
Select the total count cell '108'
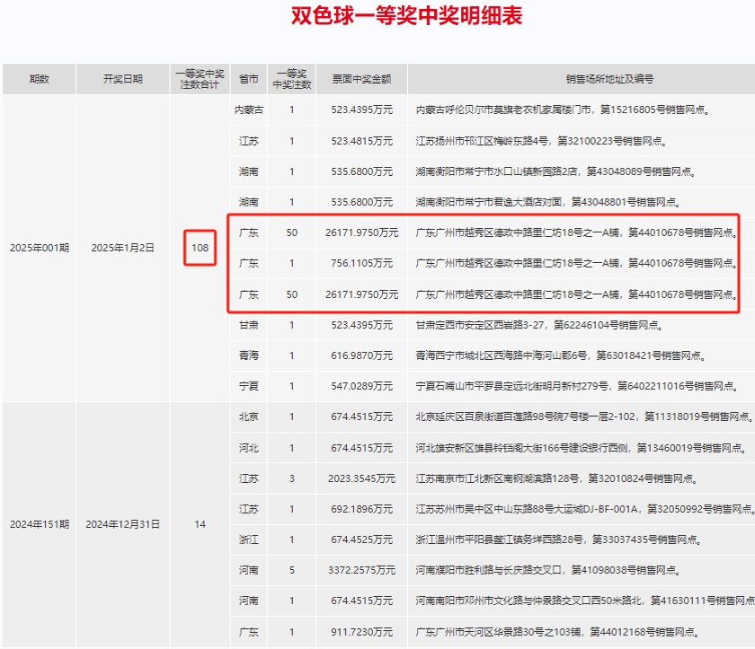(x=200, y=248)
